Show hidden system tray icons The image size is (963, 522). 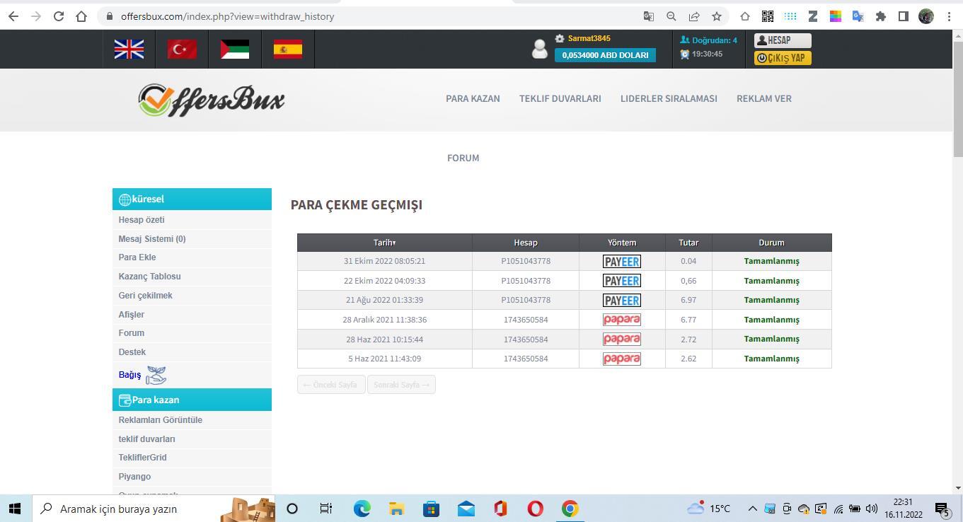pos(752,509)
